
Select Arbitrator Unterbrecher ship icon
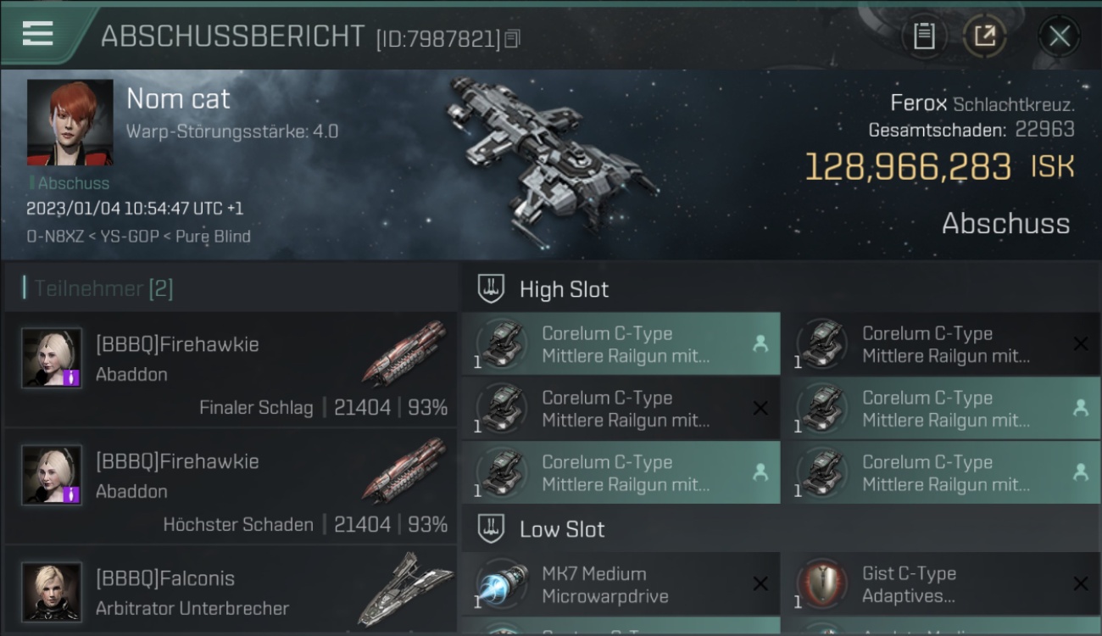(x=405, y=589)
